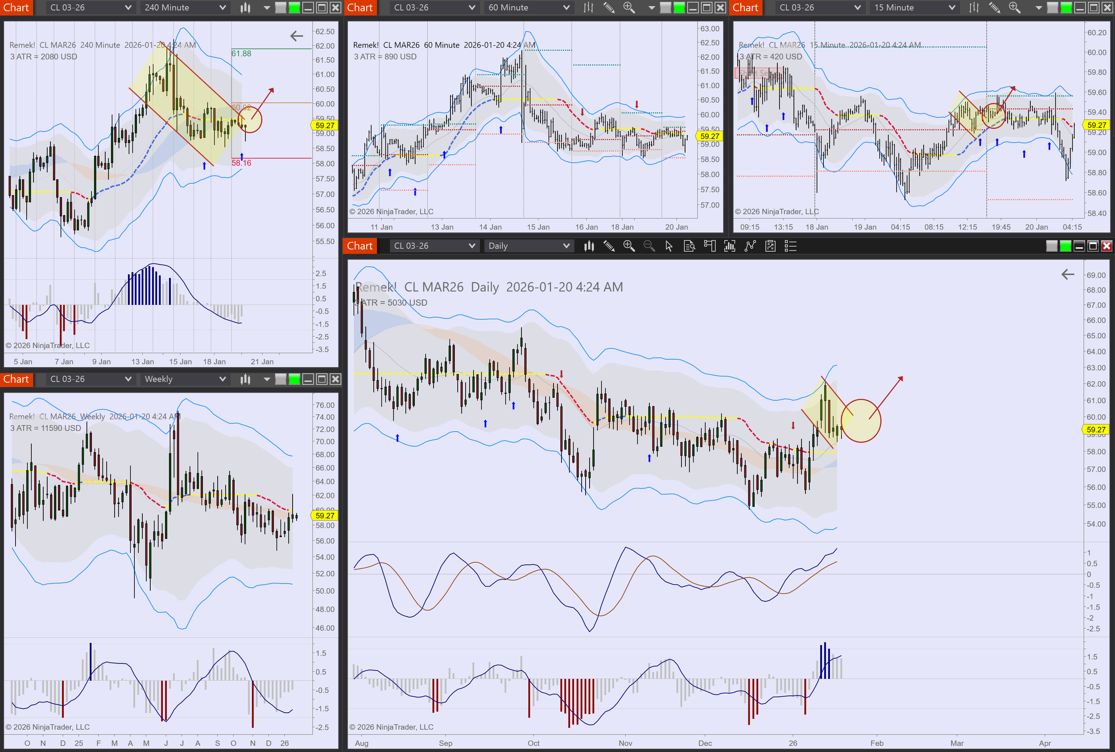Select the Chart tab on the Weekly chart window
This screenshot has height=752, width=1115.
17,379
